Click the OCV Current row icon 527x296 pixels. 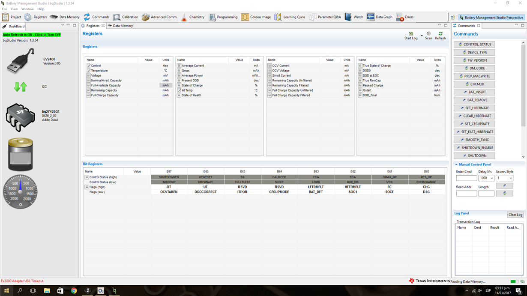[270, 66]
